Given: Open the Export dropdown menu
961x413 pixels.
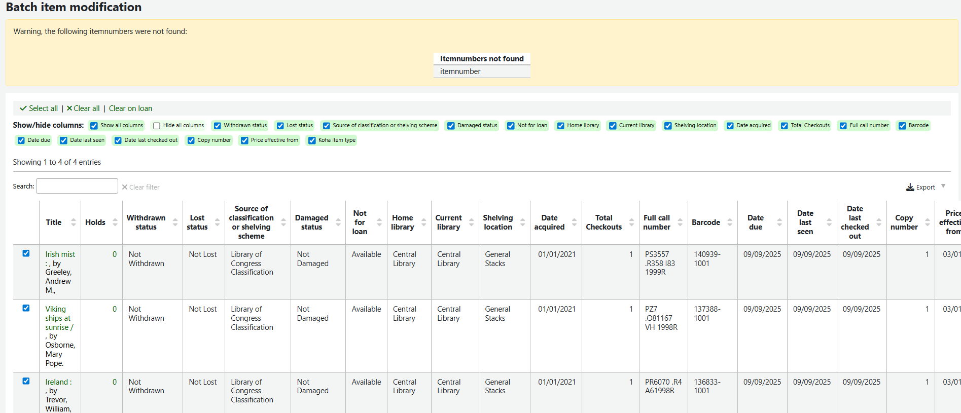Looking at the screenshot, I should point(926,187).
